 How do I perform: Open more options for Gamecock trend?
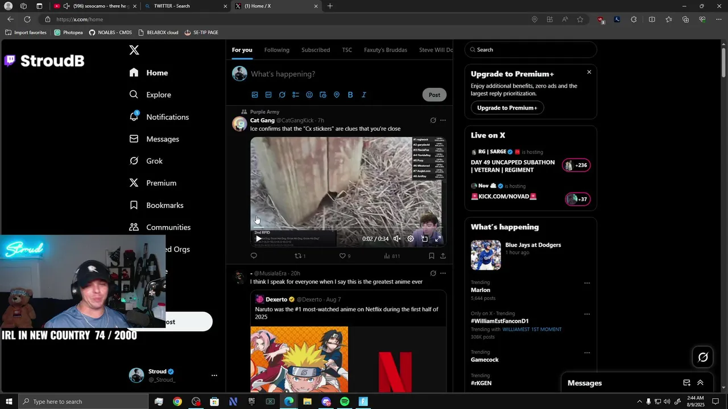(x=587, y=353)
